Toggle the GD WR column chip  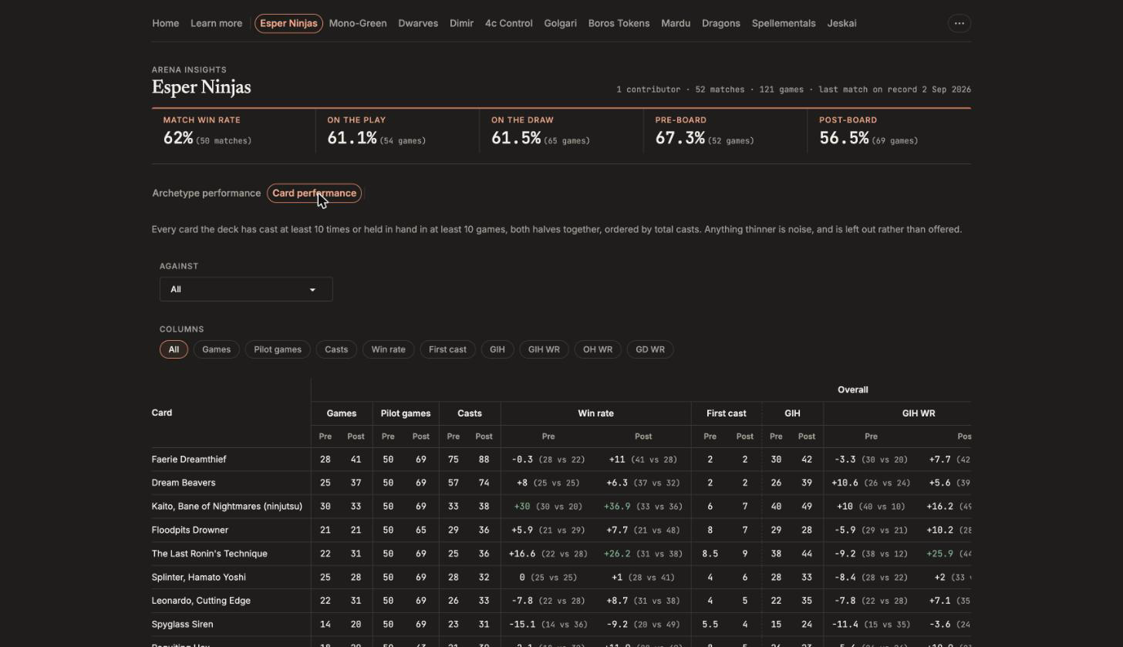pyautogui.click(x=650, y=349)
